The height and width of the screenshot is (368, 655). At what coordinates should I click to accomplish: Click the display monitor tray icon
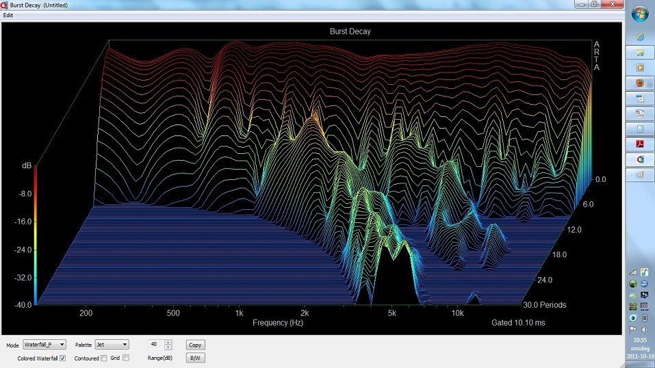pos(645,295)
